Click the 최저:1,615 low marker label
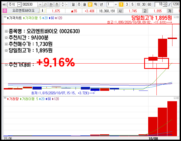 63,93
